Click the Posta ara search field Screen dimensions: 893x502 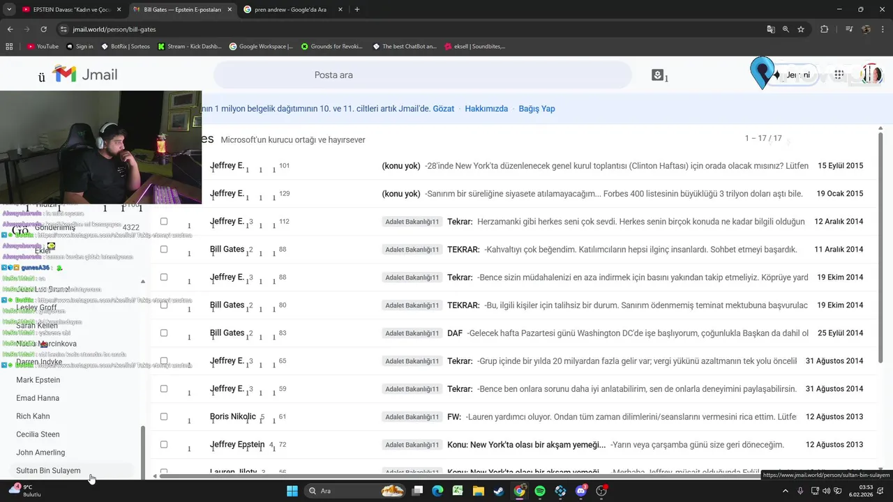422,75
